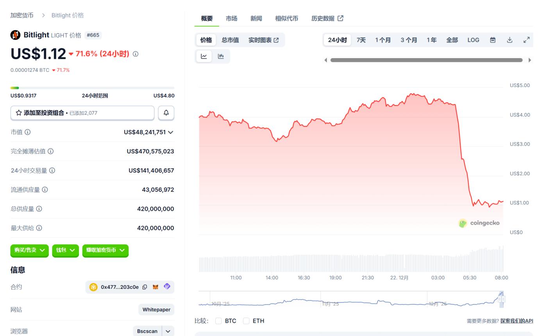Switch to the candlestick chart view
This screenshot has height=336, width=547.
(x=221, y=57)
